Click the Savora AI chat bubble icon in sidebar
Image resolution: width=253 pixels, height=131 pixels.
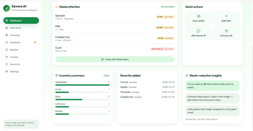pos(7,64)
